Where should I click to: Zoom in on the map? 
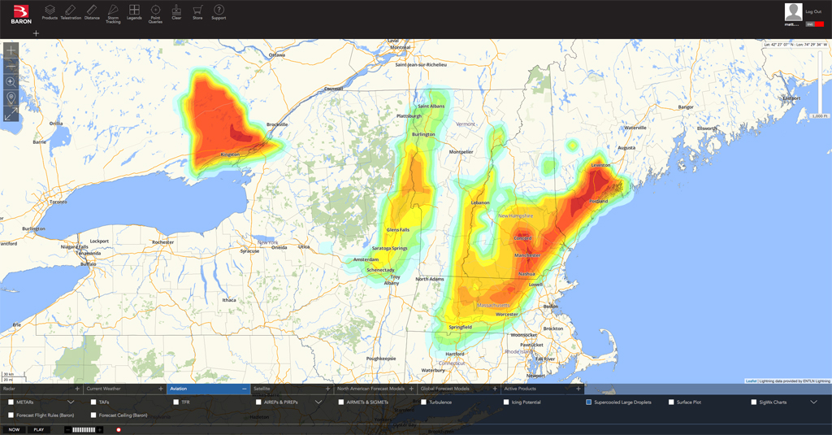click(11, 50)
